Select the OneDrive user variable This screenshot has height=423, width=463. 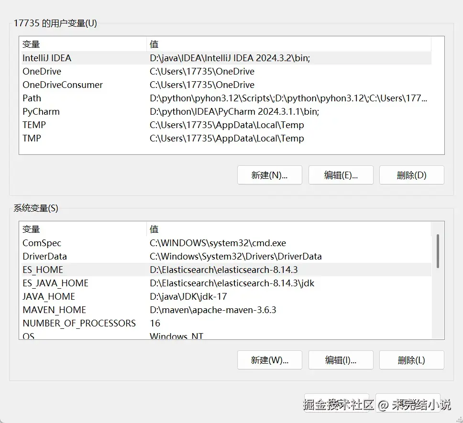(x=42, y=71)
